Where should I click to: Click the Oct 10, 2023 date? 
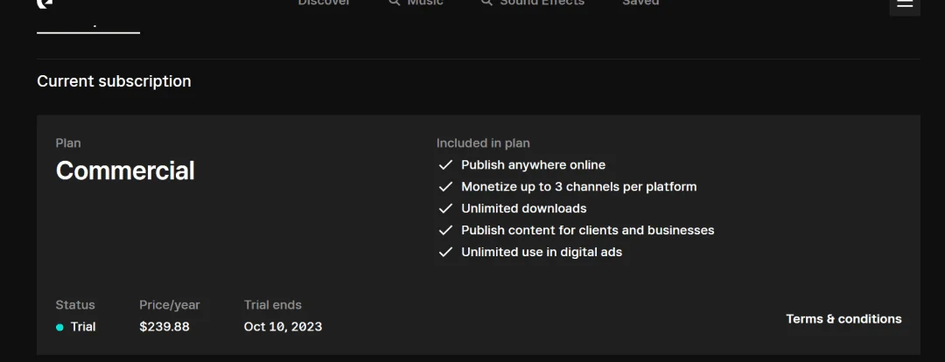point(283,327)
